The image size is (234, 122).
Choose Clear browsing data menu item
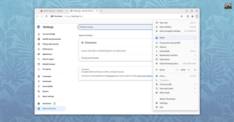175,64
